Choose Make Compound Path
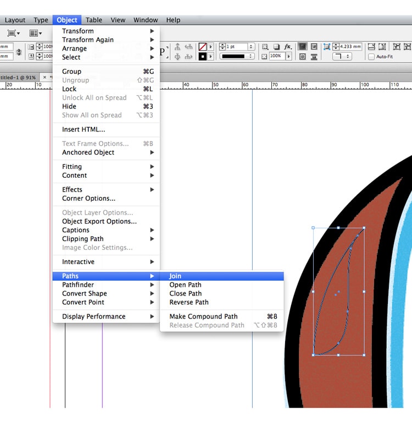412x427 pixels. tap(221, 316)
